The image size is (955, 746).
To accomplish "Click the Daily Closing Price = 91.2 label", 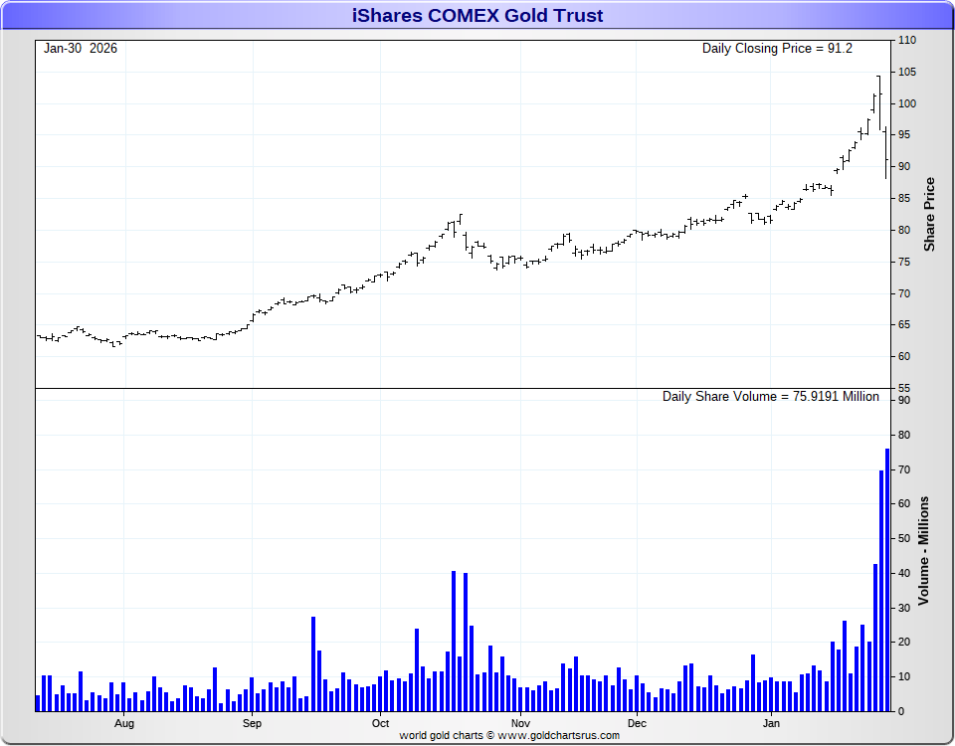I will (x=777, y=48).
